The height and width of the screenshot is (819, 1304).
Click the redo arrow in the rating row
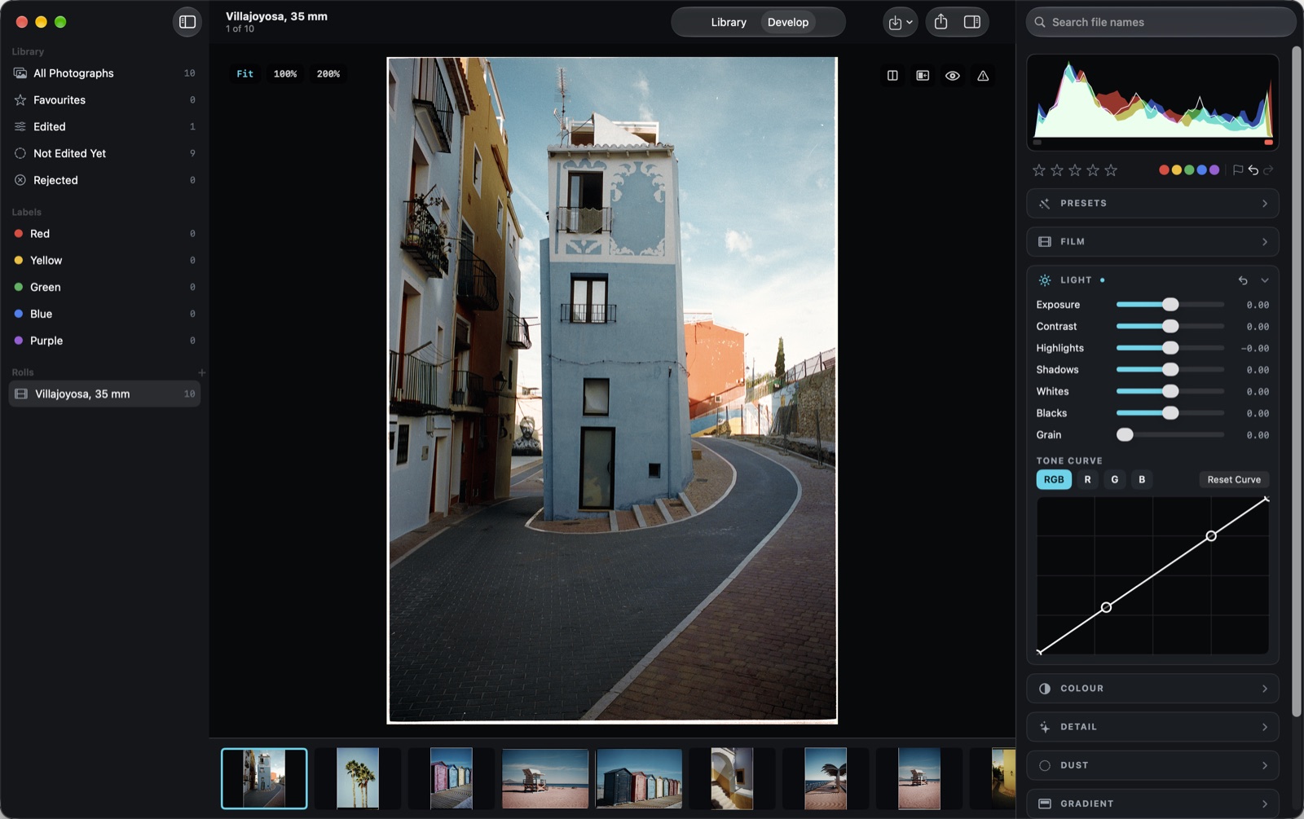[1268, 170]
